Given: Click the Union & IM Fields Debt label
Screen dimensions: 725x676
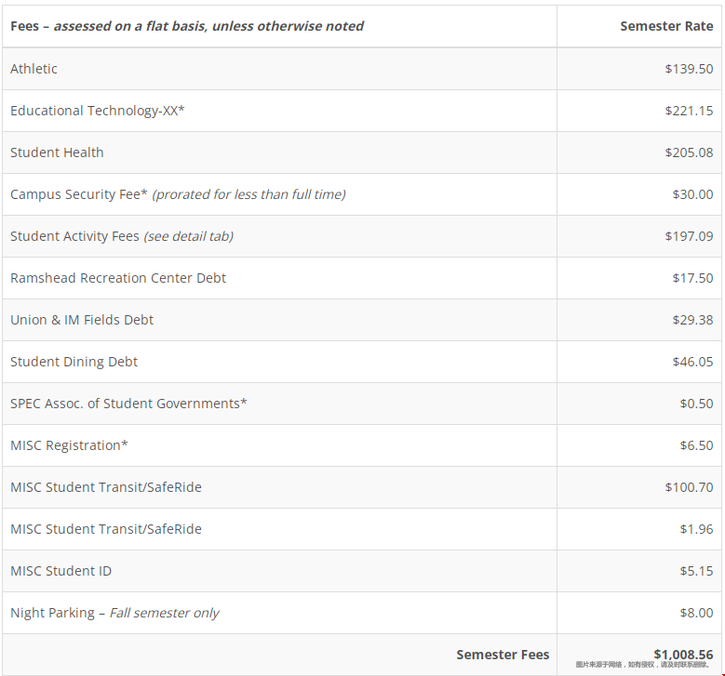Looking at the screenshot, I should tap(82, 320).
